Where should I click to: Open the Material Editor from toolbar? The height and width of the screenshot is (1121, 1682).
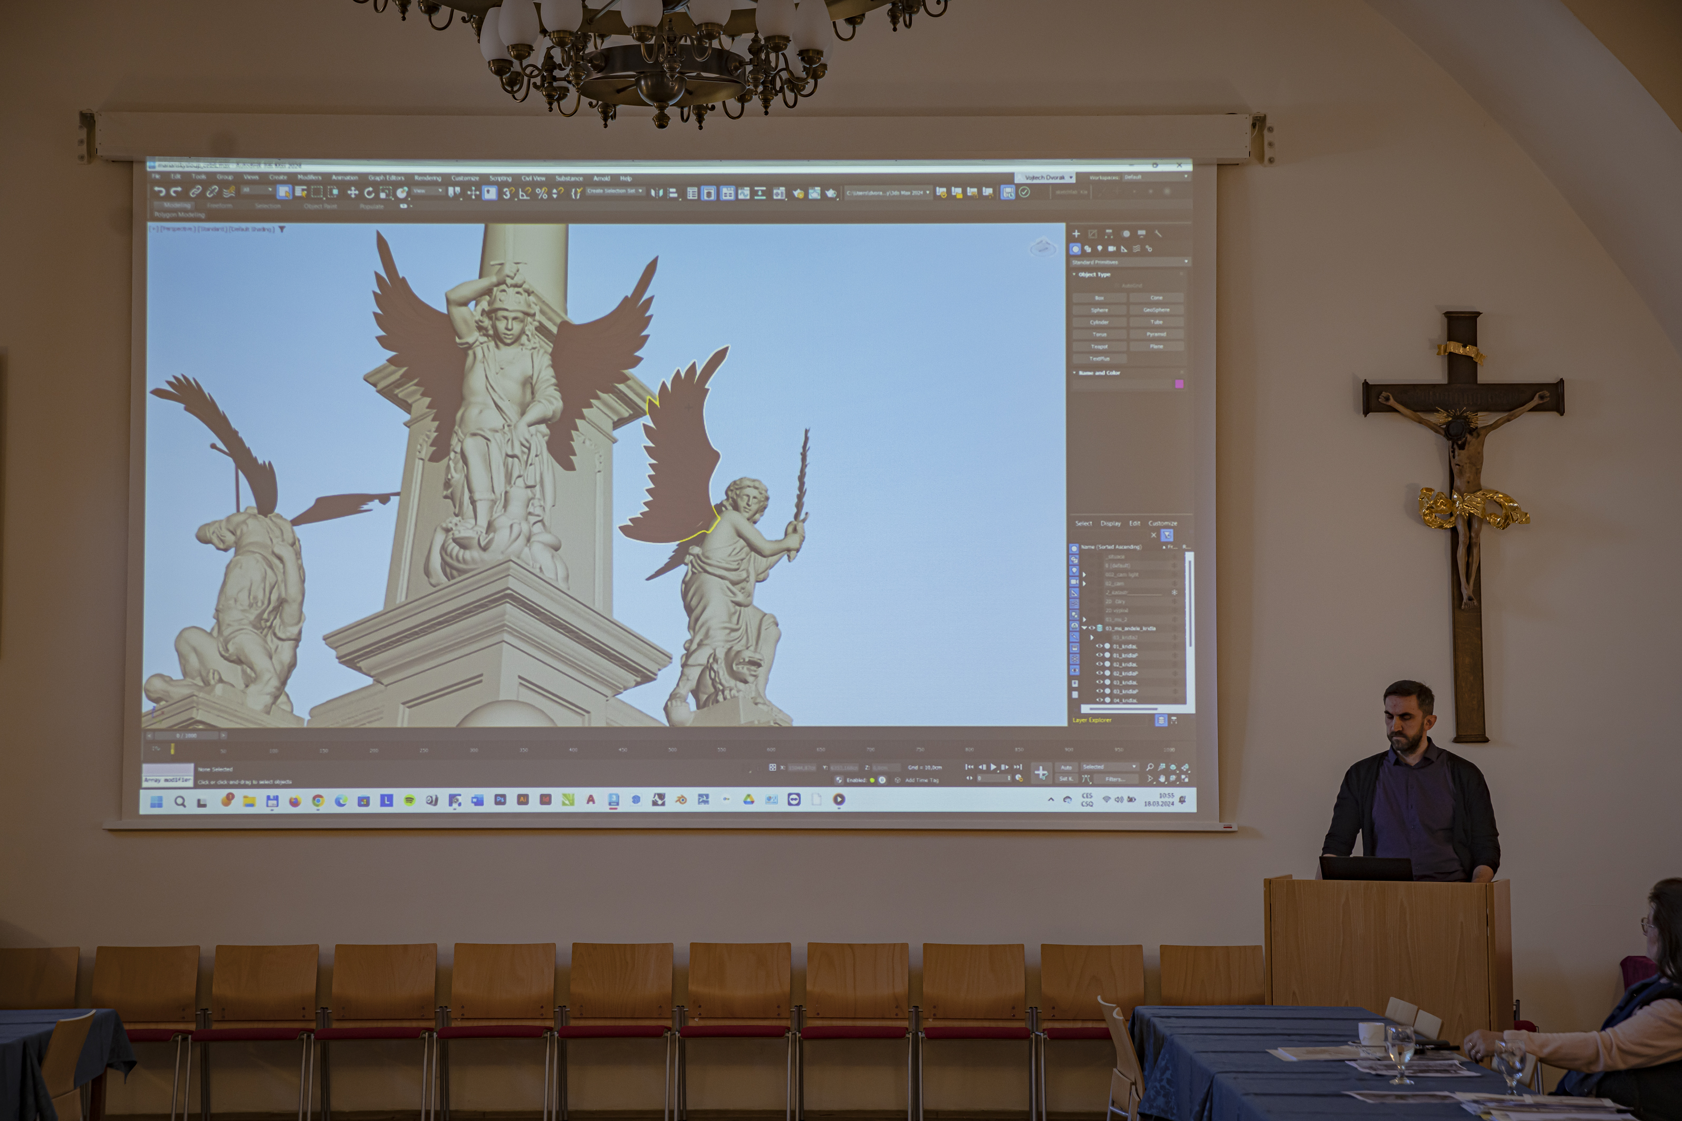tap(779, 193)
